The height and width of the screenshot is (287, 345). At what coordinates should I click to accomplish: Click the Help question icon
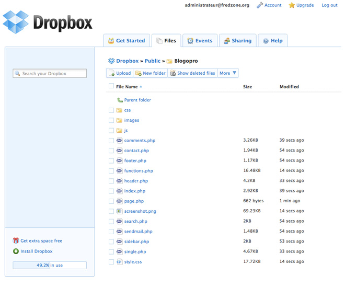pos(266,41)
